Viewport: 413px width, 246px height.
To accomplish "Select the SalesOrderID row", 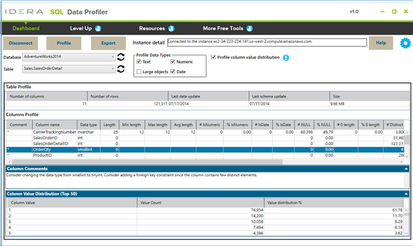I will tap(205, 138).
